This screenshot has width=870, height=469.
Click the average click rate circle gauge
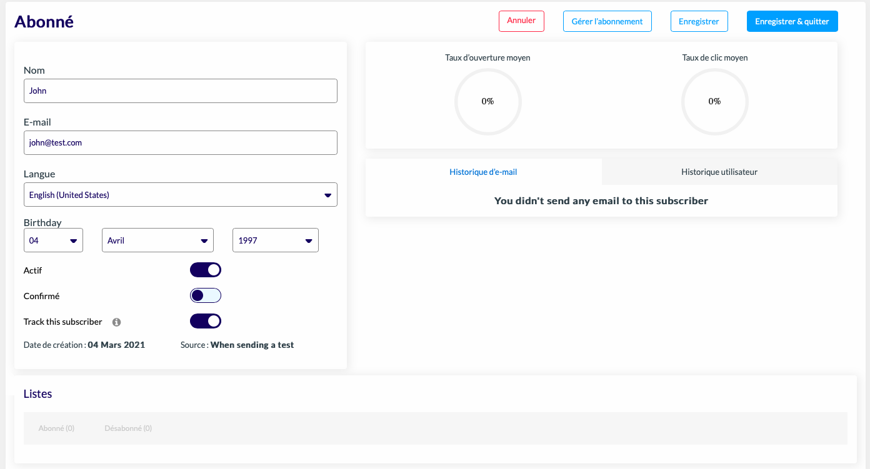tap(715, 101)
